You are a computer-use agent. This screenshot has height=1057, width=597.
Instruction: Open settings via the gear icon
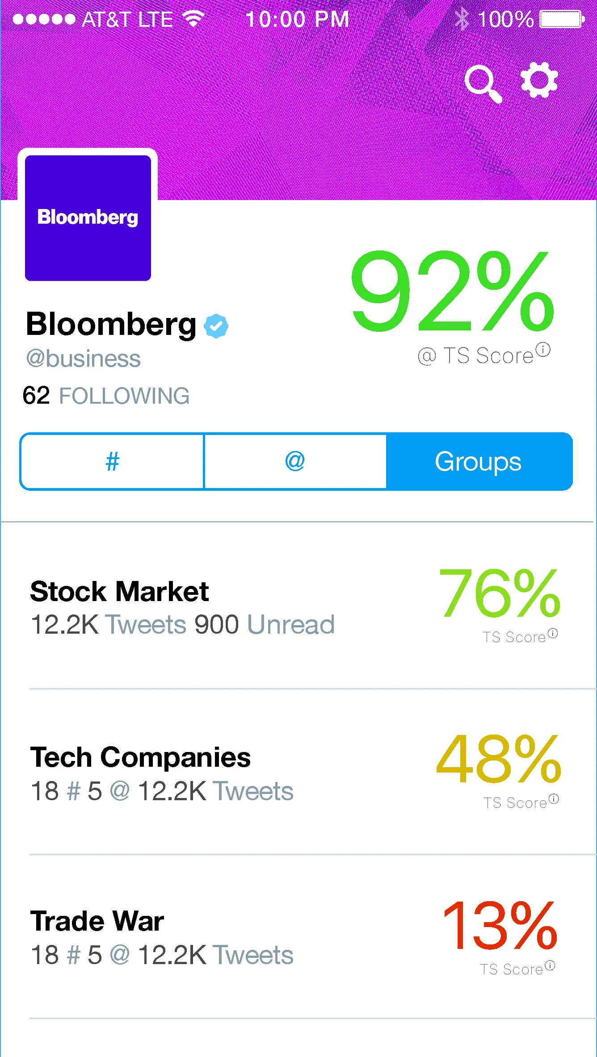click(539, 80)
